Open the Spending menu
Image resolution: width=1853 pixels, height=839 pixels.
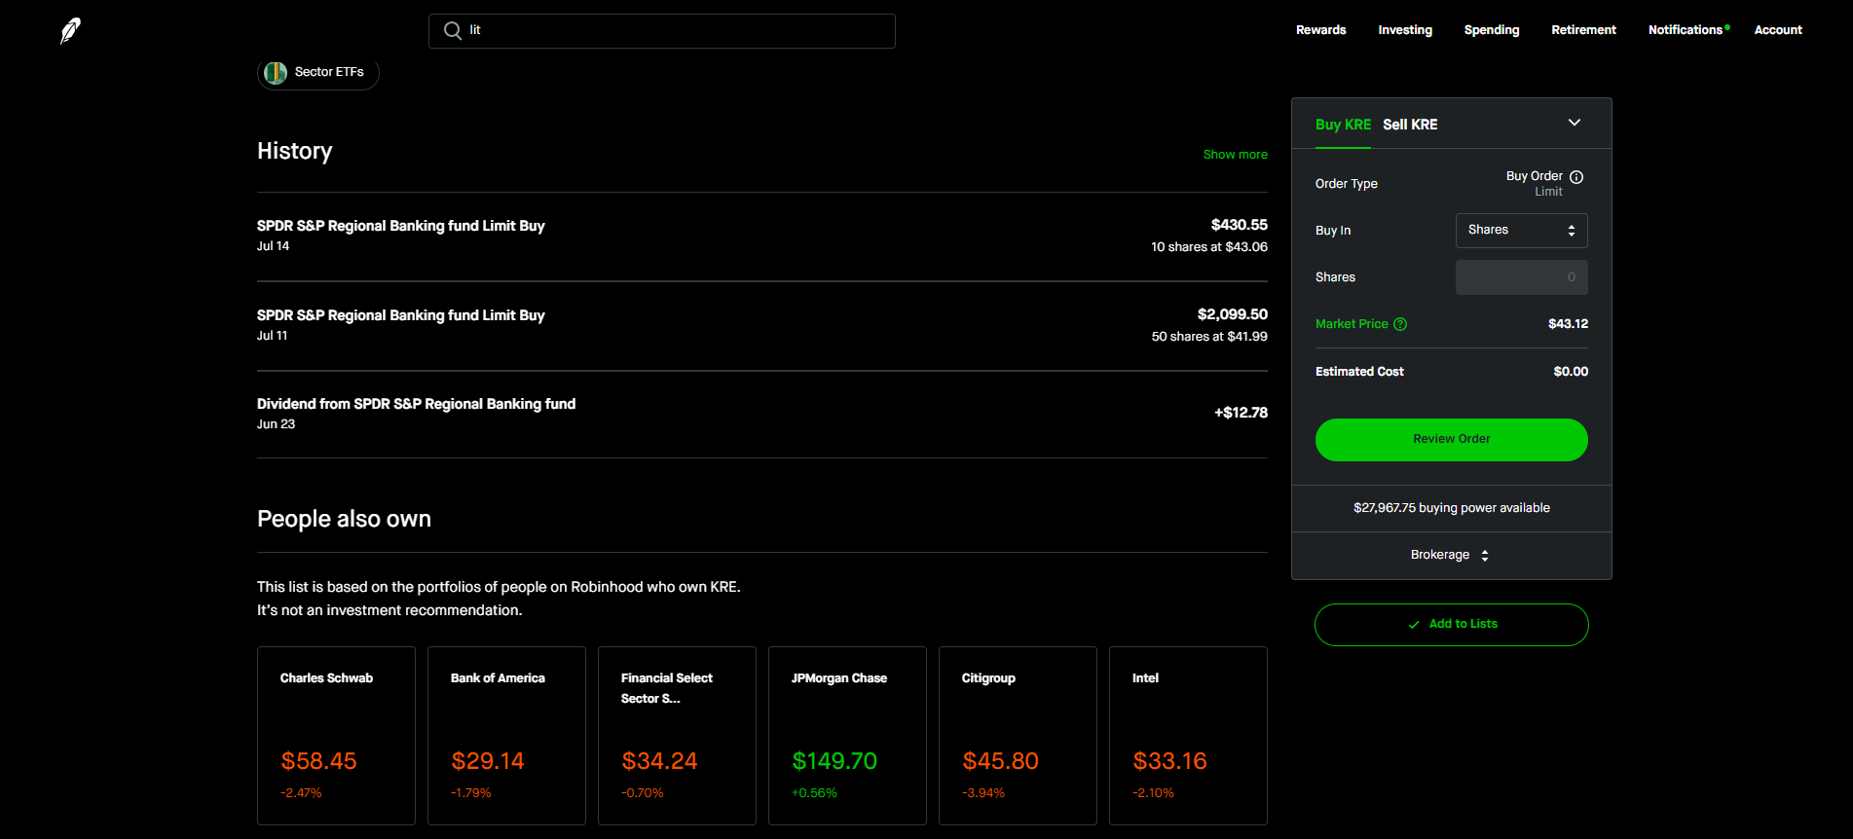point(1492,30)
